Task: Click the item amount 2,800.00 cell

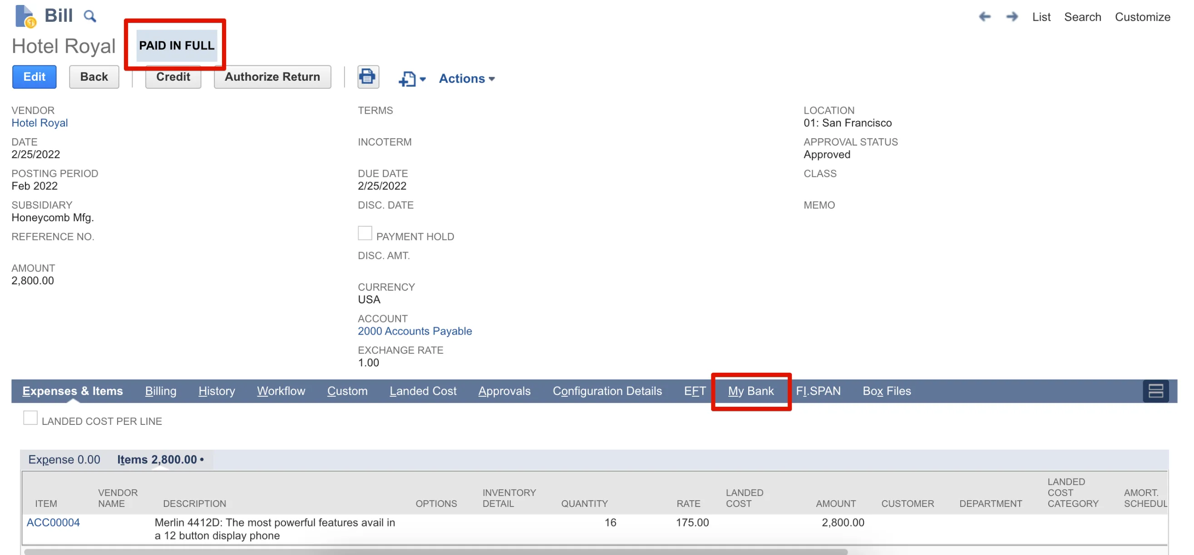Action: (x=843, y=523)
